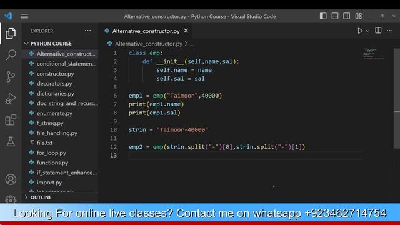Image resolution: width=400 pixels, height=225 pixels.
Task: Click the emp2 assignment on line 12
Action: [x=217, y=147]
